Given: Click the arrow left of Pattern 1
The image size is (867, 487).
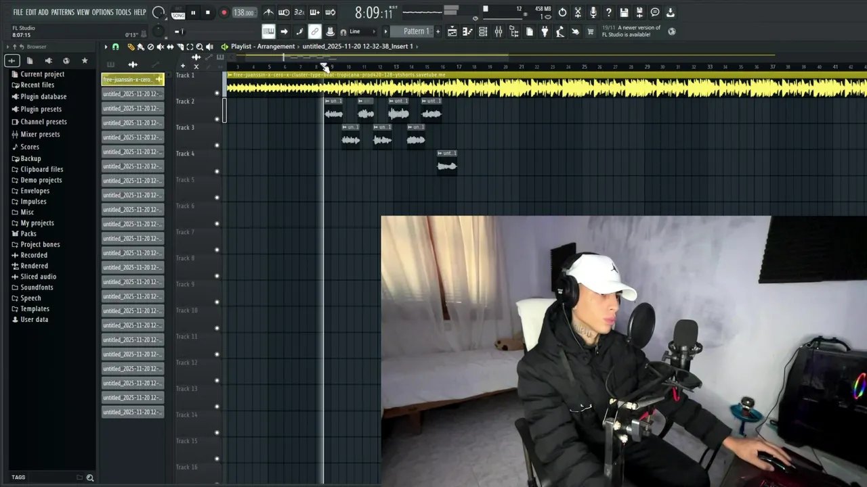Looking at the screenshot, I should [386, 31].
